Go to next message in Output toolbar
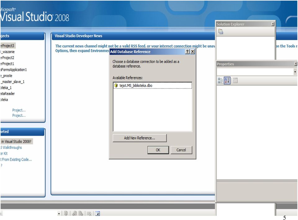 [x=81, y=213]
